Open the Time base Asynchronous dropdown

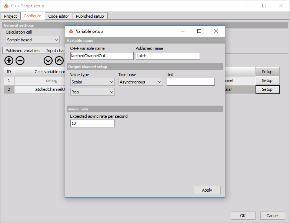pos(141,82)
